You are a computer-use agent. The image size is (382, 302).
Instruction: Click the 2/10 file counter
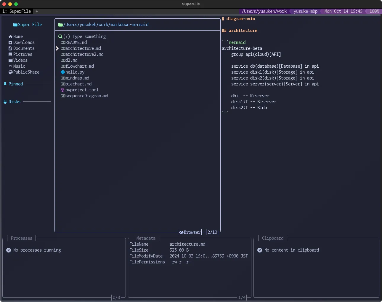tap(212, 232)
